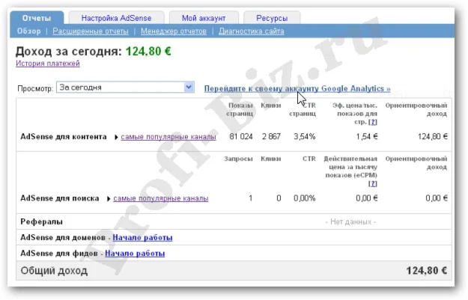Click the Показы страниц column header

pos(240,109)
